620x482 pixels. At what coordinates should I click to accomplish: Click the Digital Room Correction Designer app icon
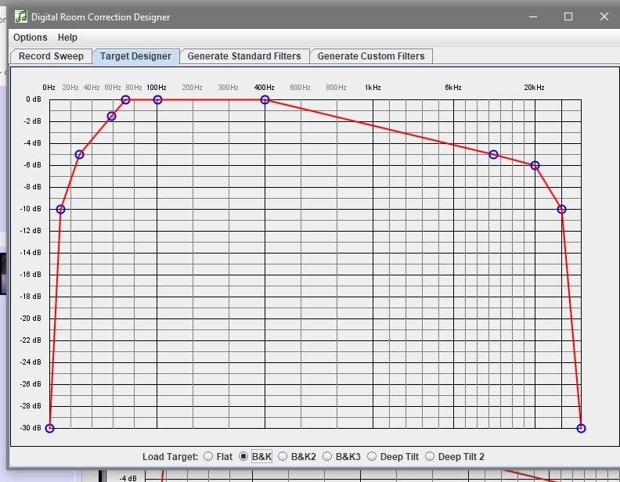pos(20,16)
